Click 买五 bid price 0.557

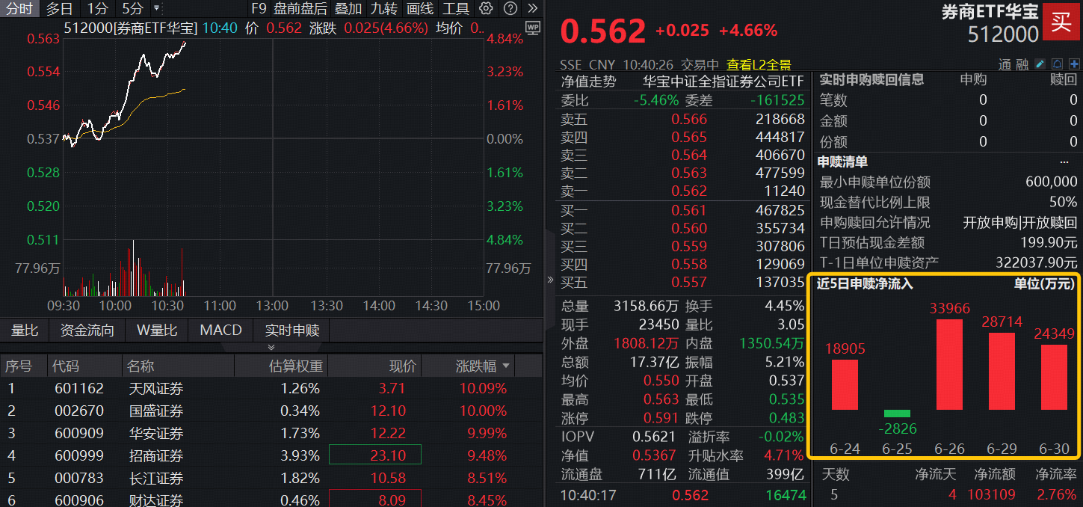(x=689, y=282)
